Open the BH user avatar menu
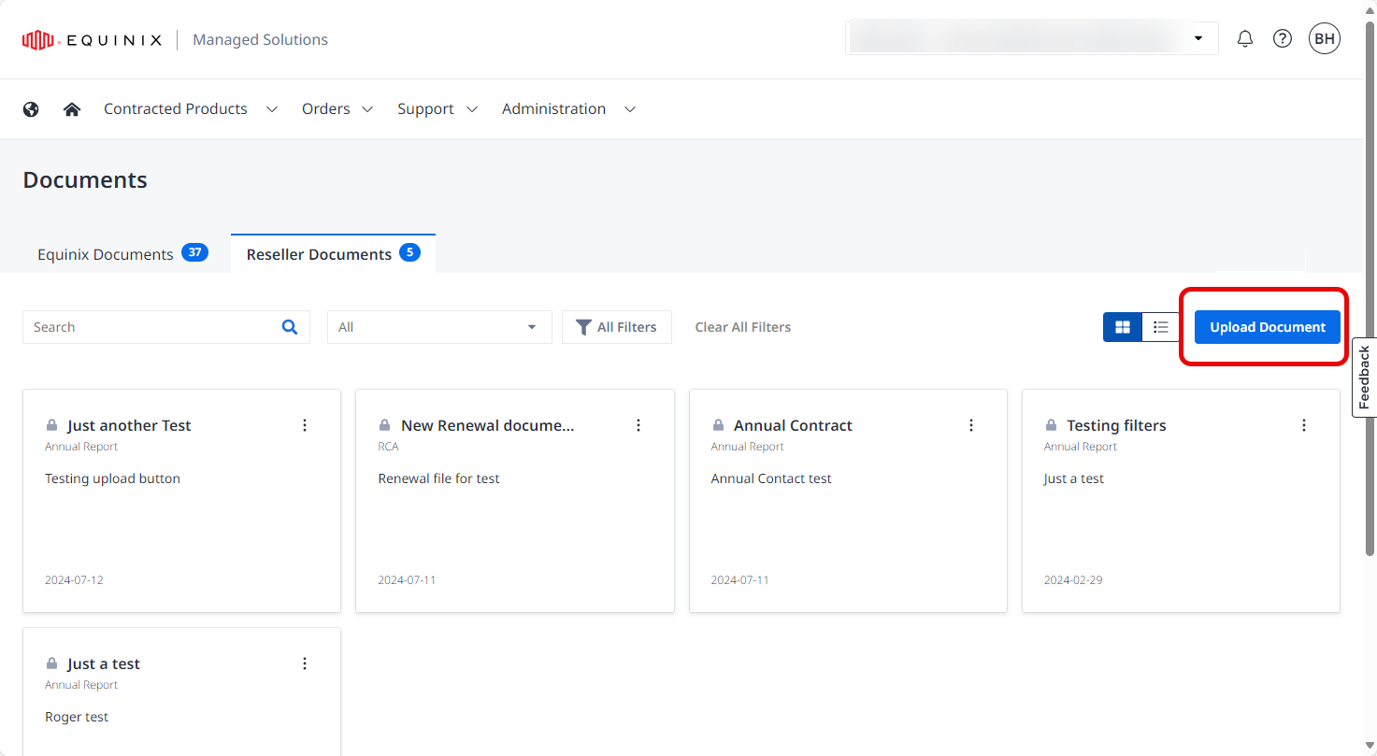Screen dimensions: 1377x756 [1325, 39]
